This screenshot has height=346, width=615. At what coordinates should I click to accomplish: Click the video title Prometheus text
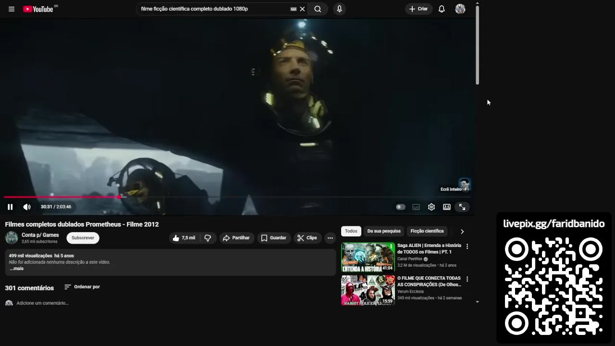[82, 224]
